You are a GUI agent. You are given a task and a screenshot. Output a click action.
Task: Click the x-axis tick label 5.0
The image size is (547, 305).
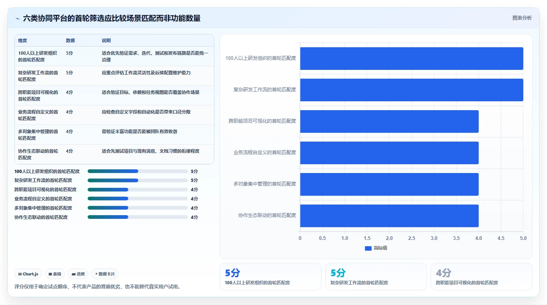(523, 238)
